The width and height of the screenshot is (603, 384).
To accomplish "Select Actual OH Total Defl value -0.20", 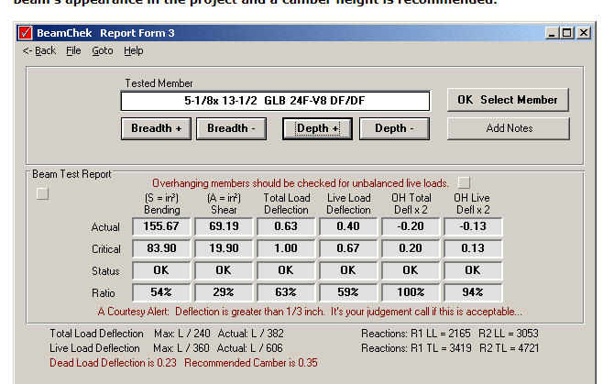I will (411, 226).
